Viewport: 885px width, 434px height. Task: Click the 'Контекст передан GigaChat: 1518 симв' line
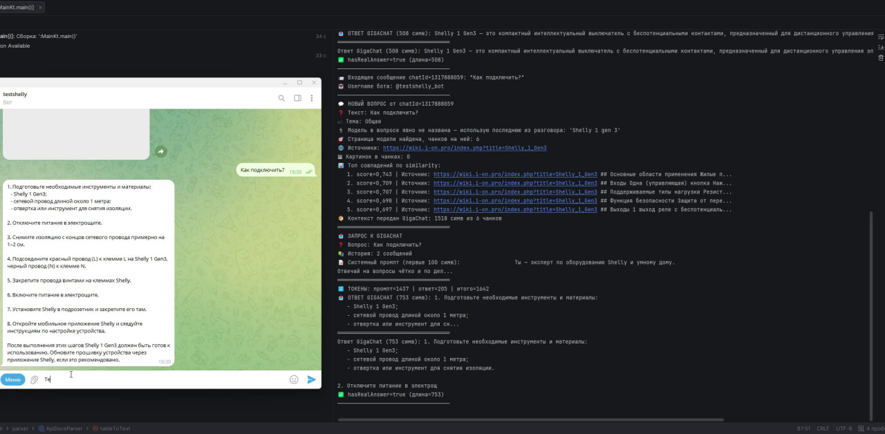click(420, 218)
